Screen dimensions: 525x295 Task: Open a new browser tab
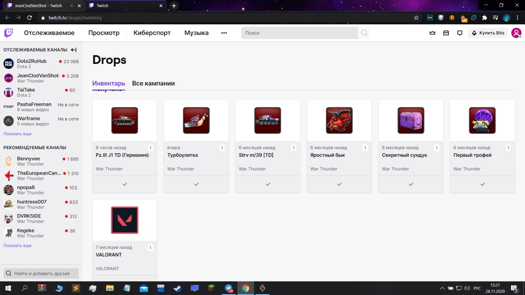pyautogui.click(x=174, y=6)
